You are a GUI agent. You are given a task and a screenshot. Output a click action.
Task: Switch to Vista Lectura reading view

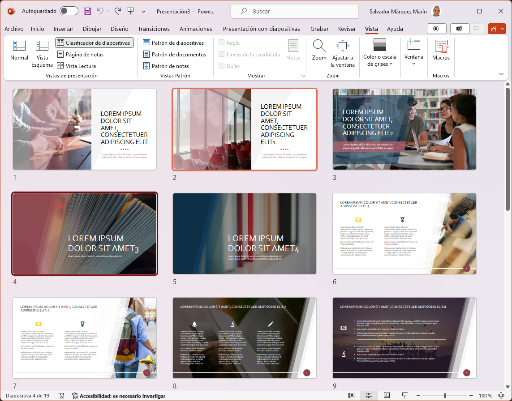click(77, 66)
